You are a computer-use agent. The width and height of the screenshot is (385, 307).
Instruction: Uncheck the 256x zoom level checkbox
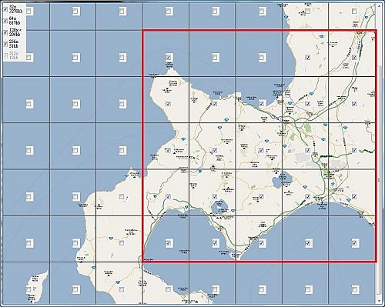5,44
